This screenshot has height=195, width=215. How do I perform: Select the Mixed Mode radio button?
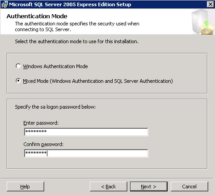(18, 81)
